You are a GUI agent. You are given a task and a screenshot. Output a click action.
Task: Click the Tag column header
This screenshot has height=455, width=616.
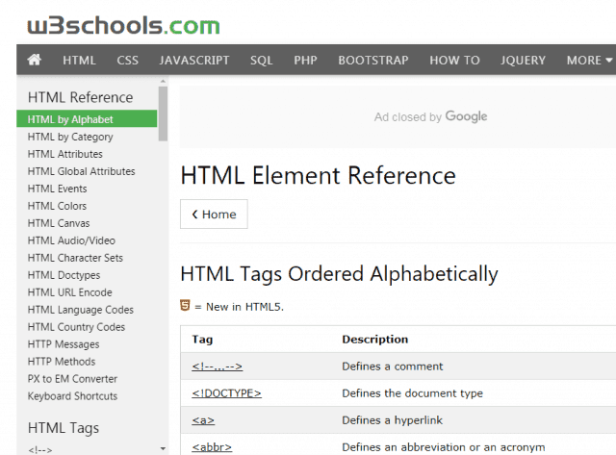click(x=202, y=340)
